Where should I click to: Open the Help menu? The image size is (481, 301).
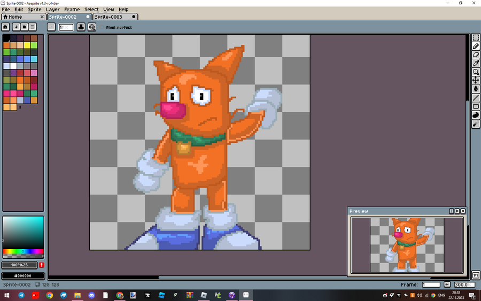pyautogui.click(x=123, y=10)
